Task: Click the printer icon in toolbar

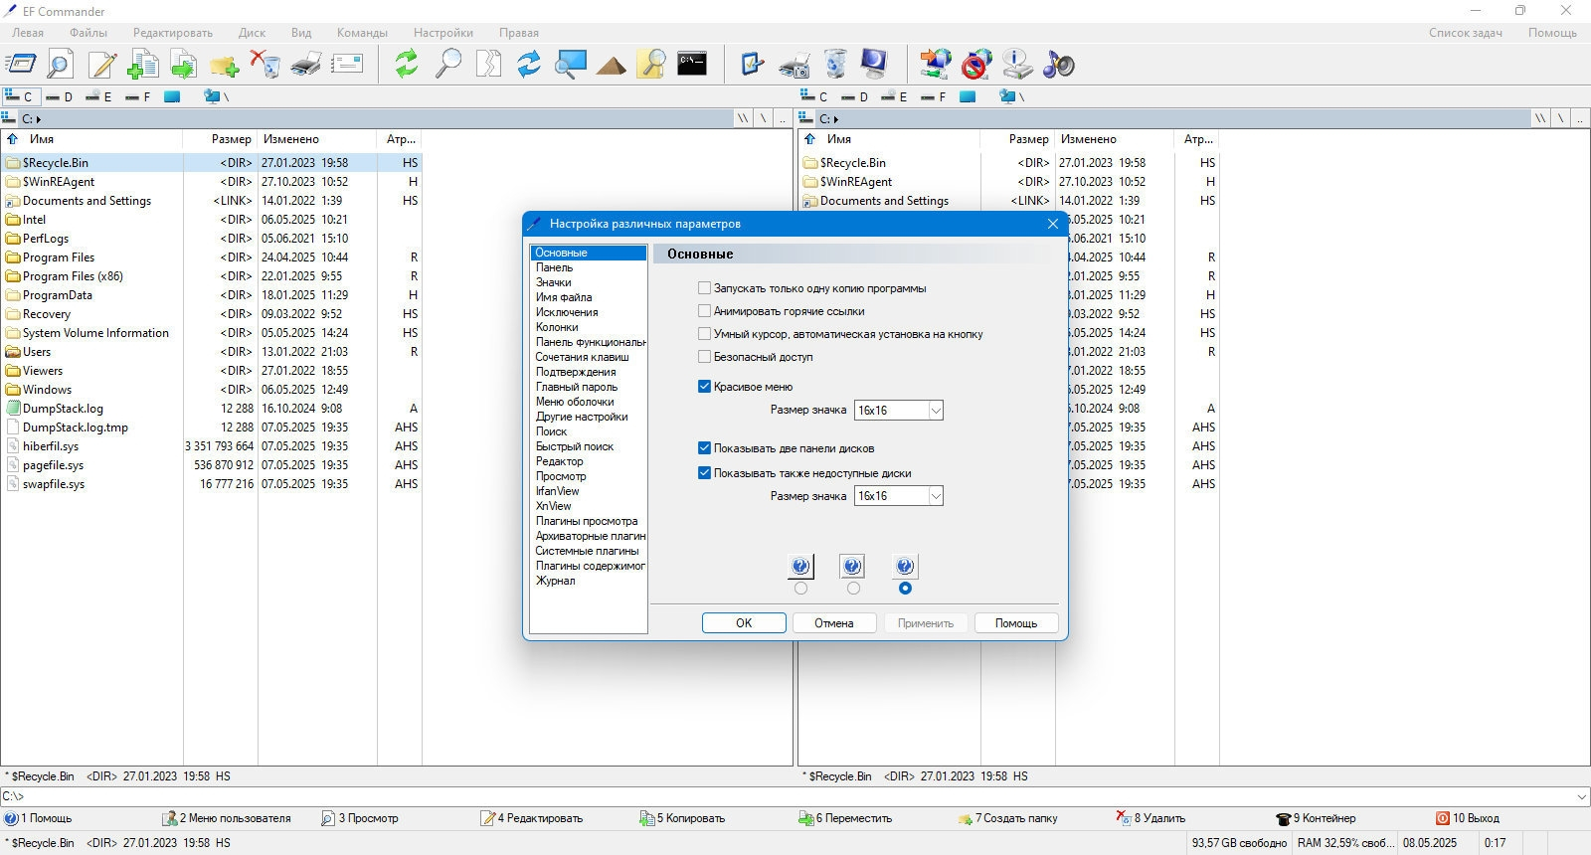Action: [x=305, y=65]
